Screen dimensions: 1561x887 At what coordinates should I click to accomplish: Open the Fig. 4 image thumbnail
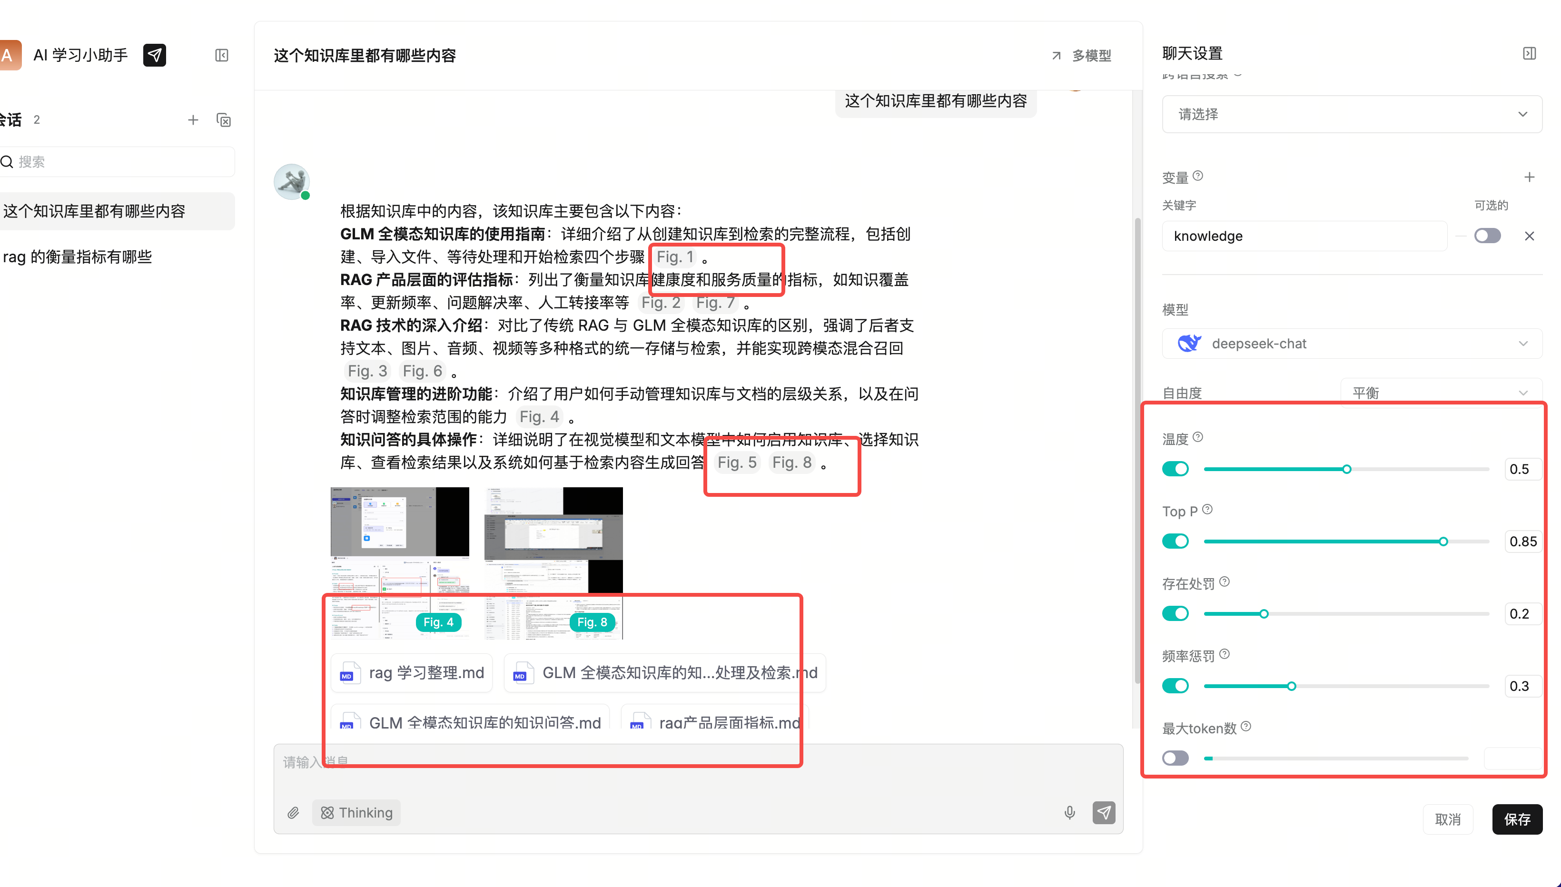coord(400,563)
